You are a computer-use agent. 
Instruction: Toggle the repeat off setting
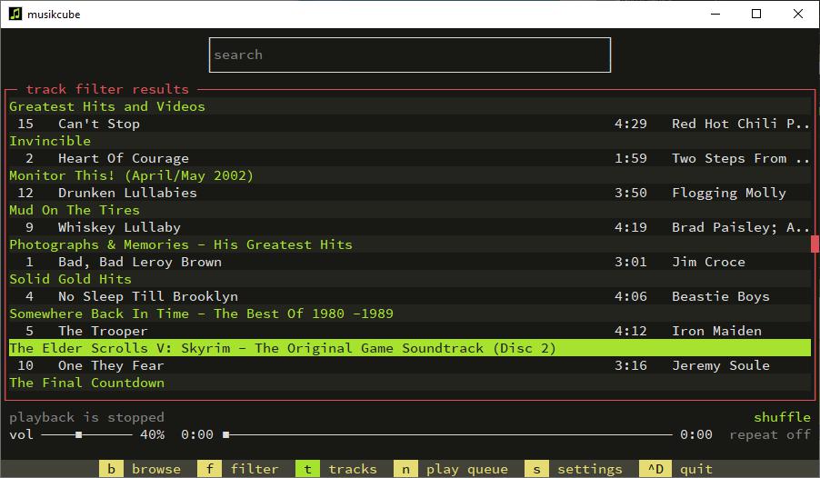pyautogui.click(x=770, y=434)
